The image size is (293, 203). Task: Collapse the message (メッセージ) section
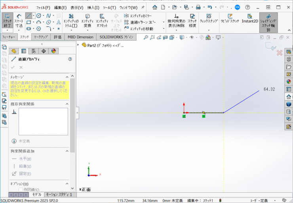[x=67, y=77]
